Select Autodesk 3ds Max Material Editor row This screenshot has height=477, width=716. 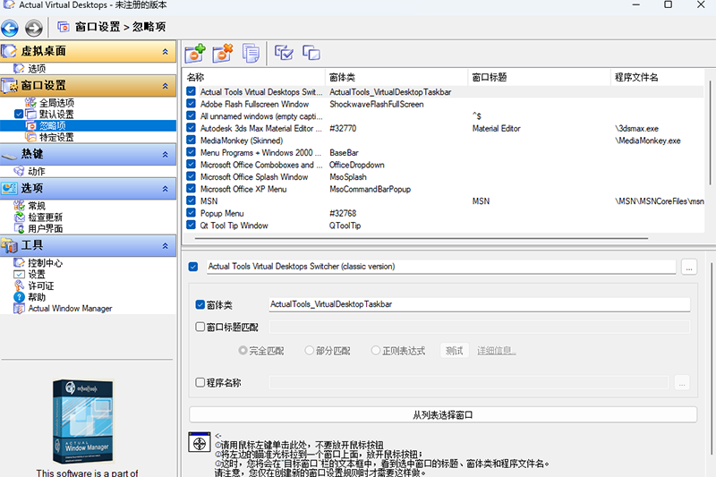coord(445,128)
